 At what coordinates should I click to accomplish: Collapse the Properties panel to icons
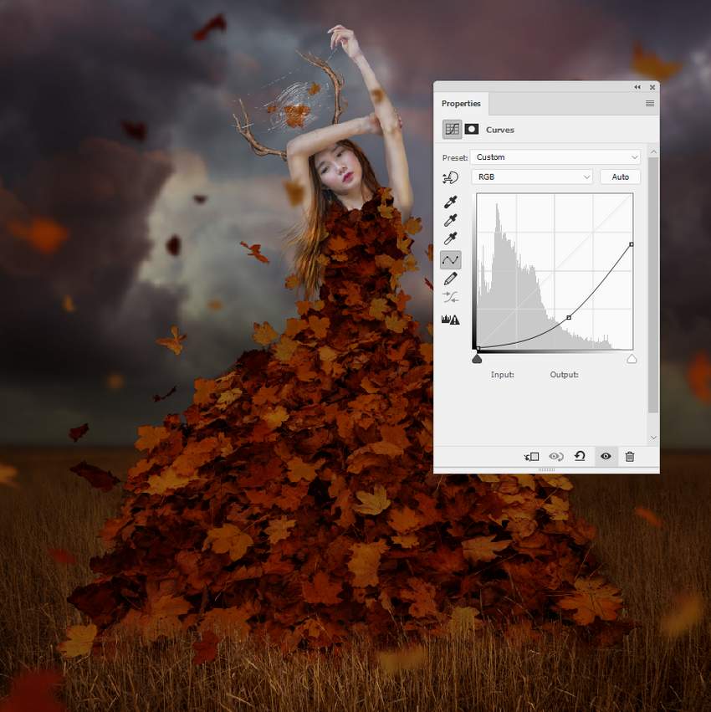click(x=637, y=87)
